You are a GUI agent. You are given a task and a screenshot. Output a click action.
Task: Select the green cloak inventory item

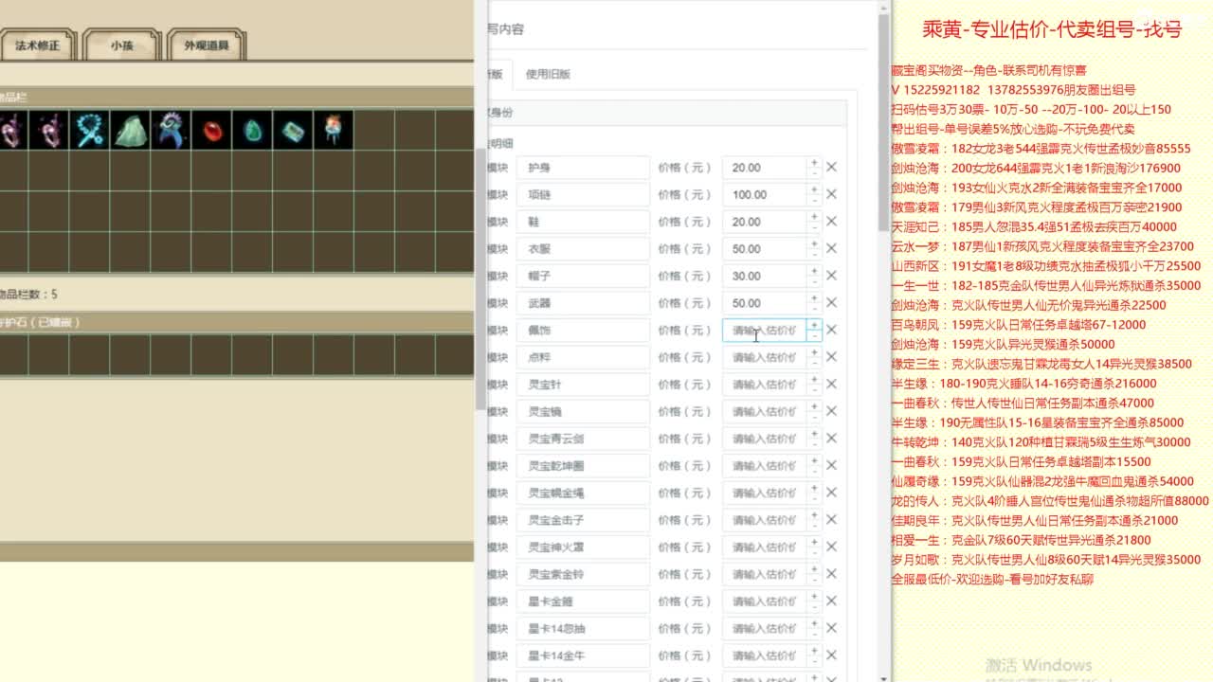click(x=131, y=130)
